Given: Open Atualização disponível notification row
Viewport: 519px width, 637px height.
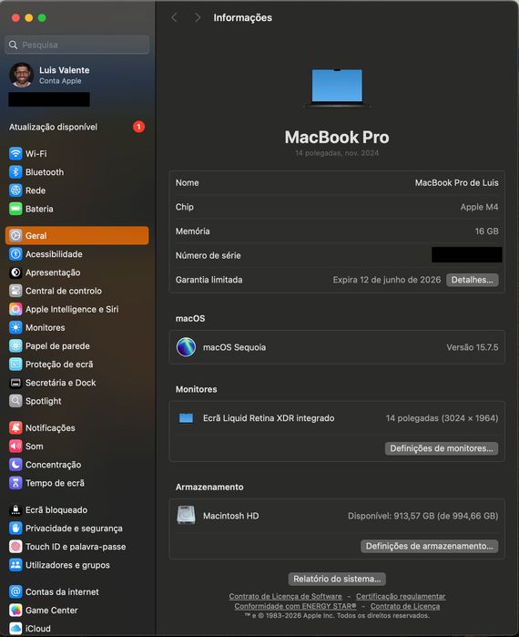Looking at the screenshot, I should 77,127.
